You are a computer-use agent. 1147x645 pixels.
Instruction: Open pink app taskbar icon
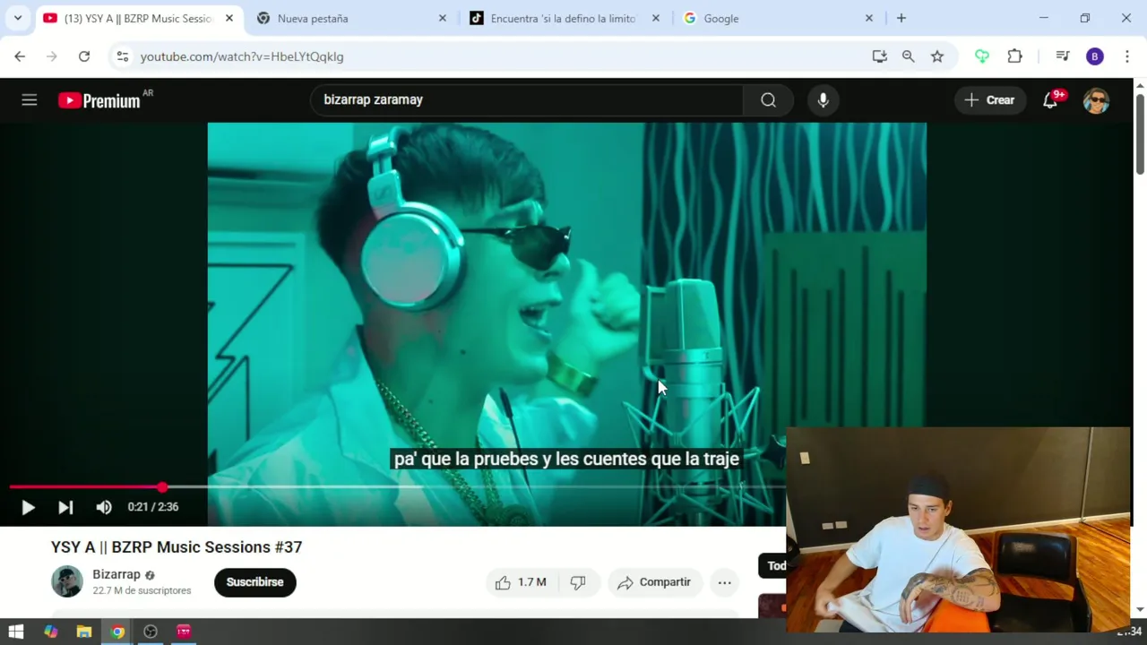point(184,632)
